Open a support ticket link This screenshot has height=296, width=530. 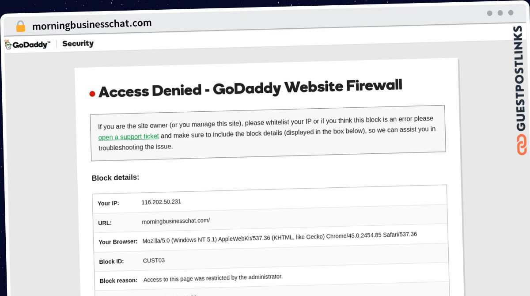(x=129, y=137)
